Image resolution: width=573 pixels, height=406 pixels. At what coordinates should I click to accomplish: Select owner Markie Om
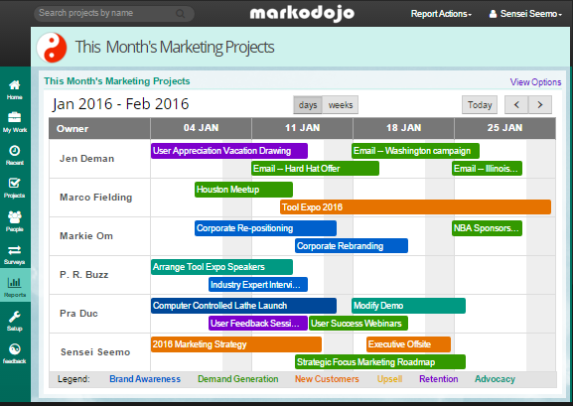click(x=86, y=236)
